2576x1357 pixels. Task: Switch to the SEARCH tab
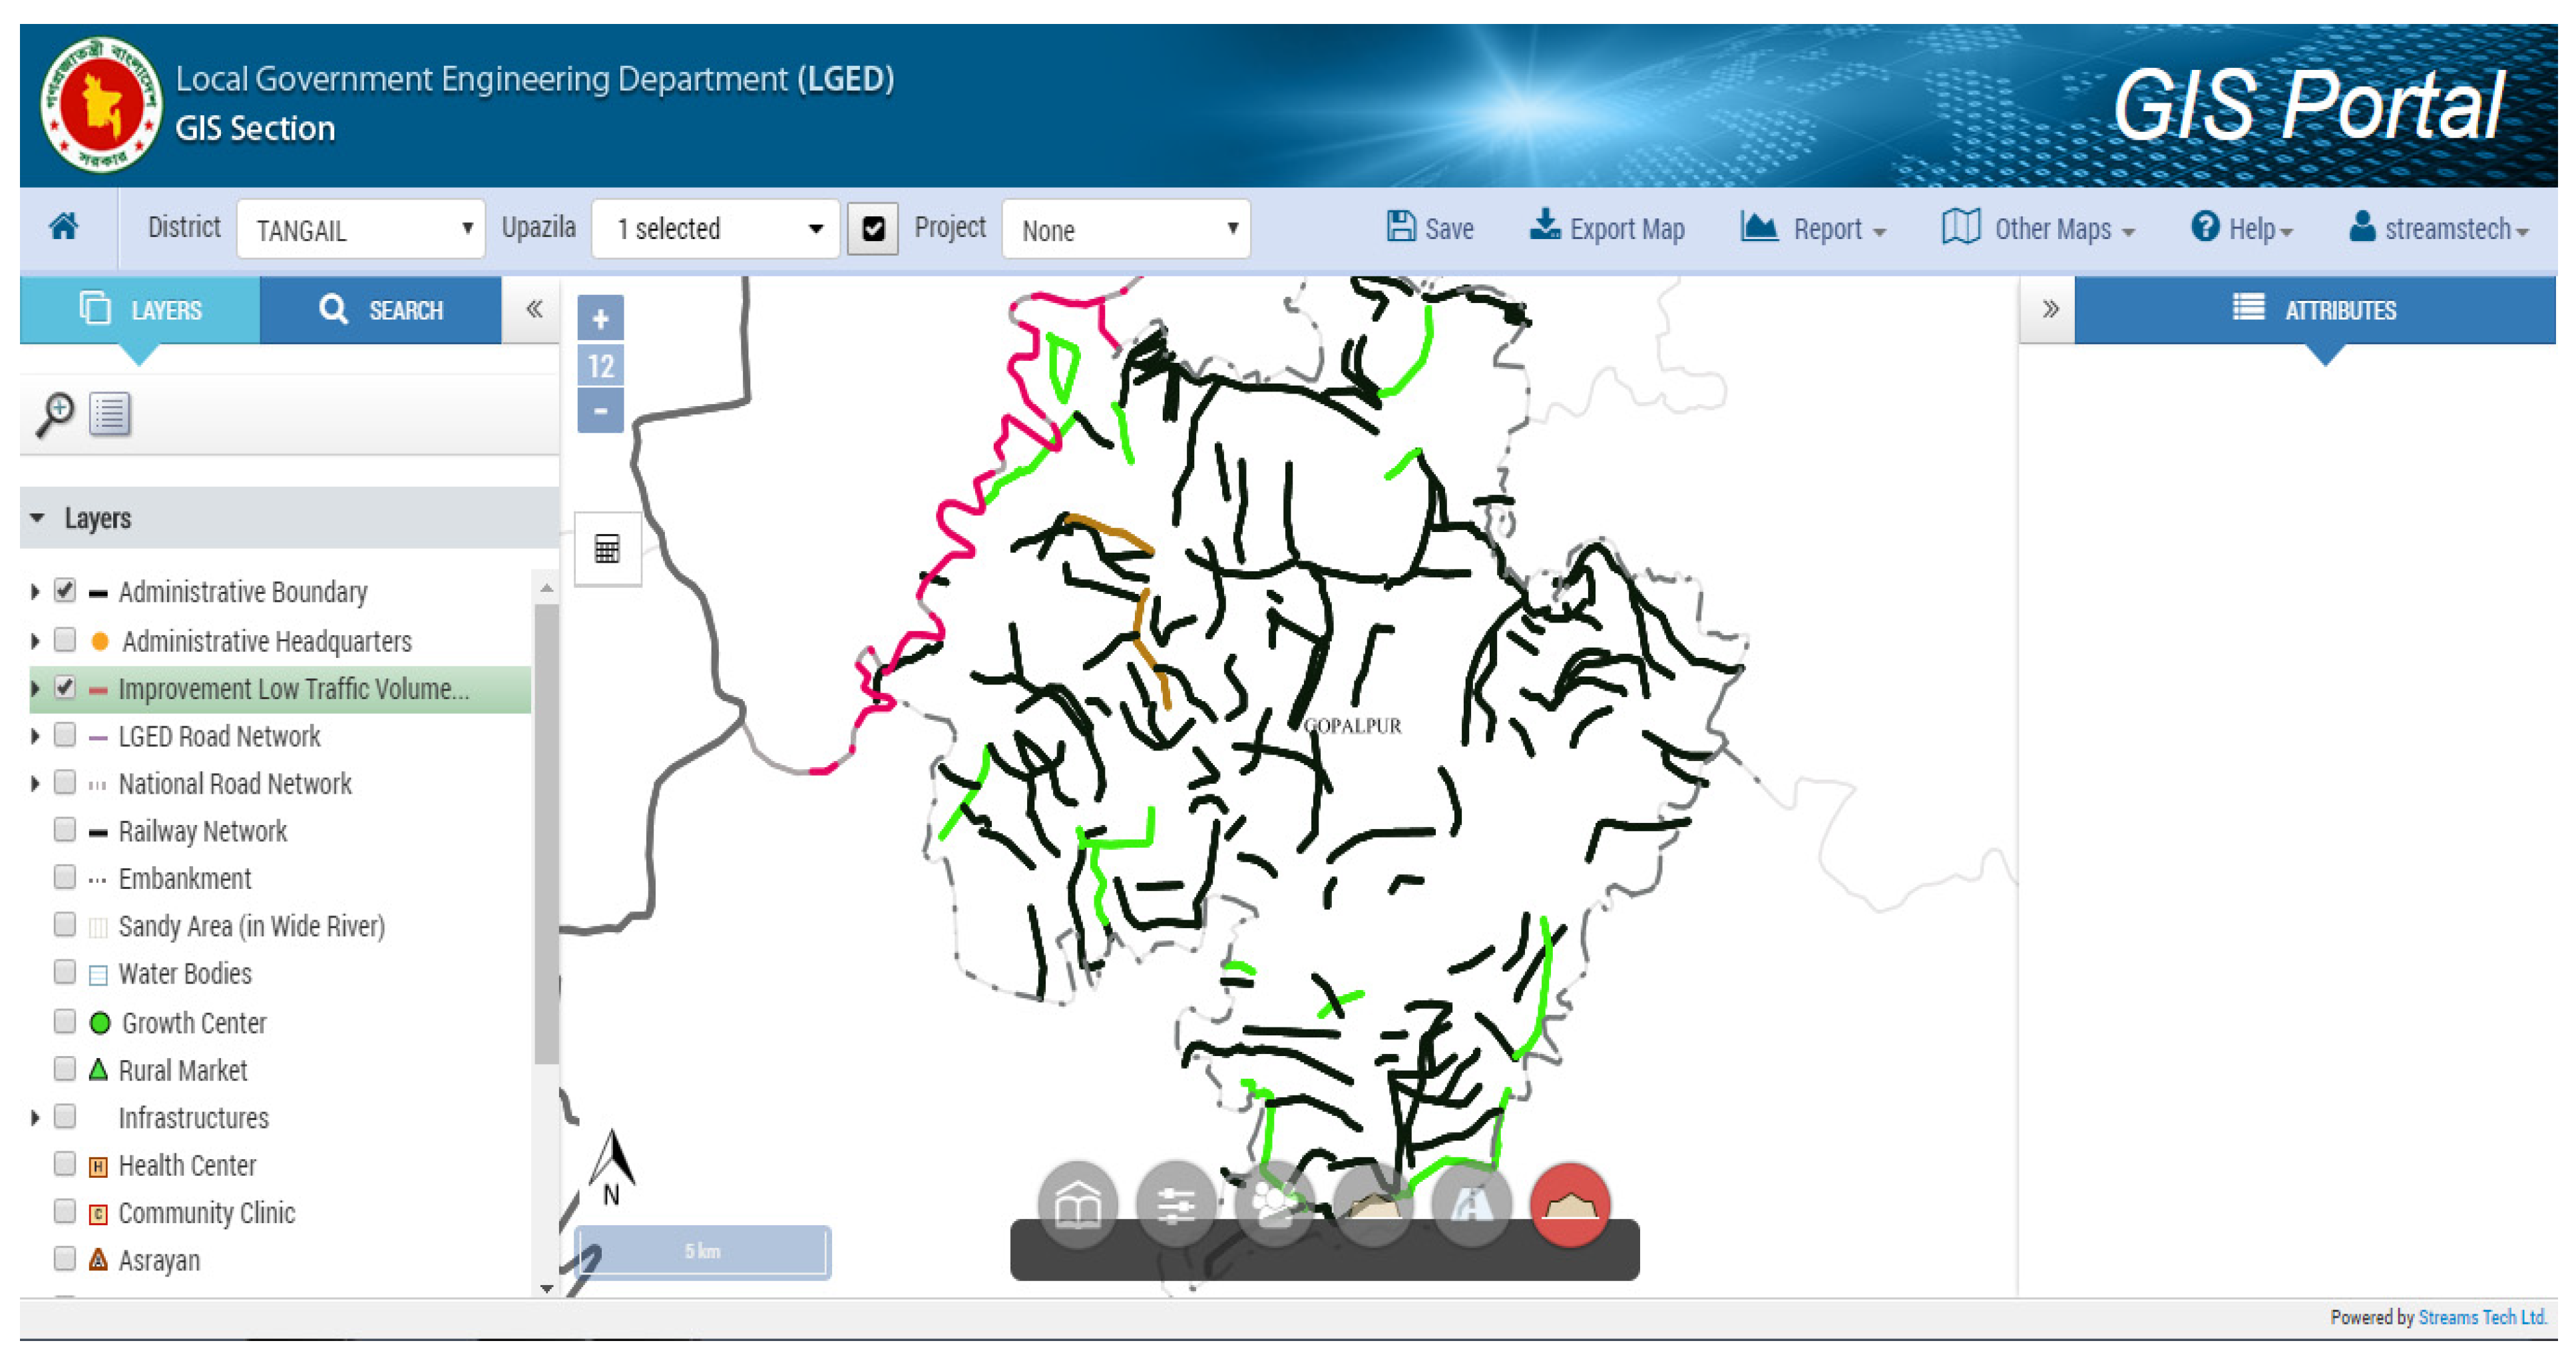(381, 310)
